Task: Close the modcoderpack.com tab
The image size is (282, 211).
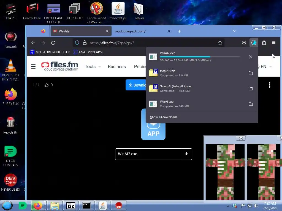Action: [x=169, y=31]
